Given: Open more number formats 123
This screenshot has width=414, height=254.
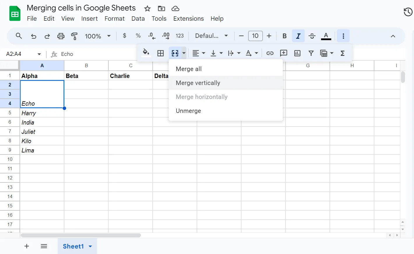Looking at the screenshot, I should pos(180,36).
